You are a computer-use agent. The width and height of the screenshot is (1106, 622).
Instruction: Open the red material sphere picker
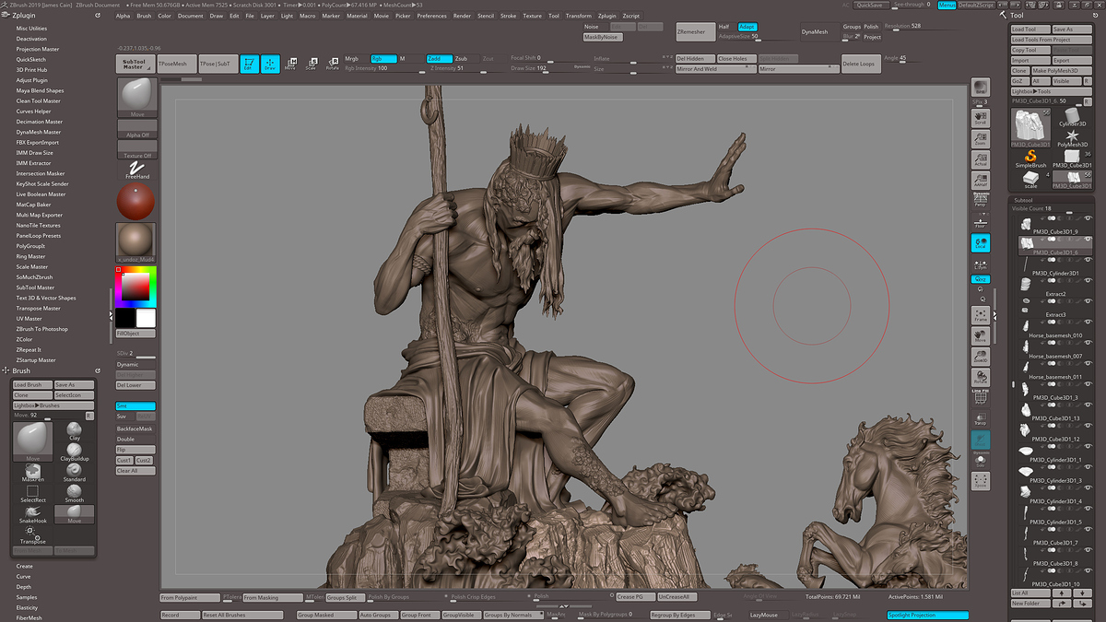[x=136, y=201]
